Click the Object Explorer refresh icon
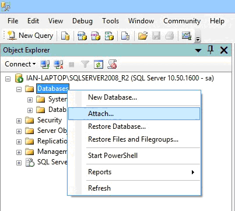Viewport: 235px width, 211px height. click(x=99, y=64)
